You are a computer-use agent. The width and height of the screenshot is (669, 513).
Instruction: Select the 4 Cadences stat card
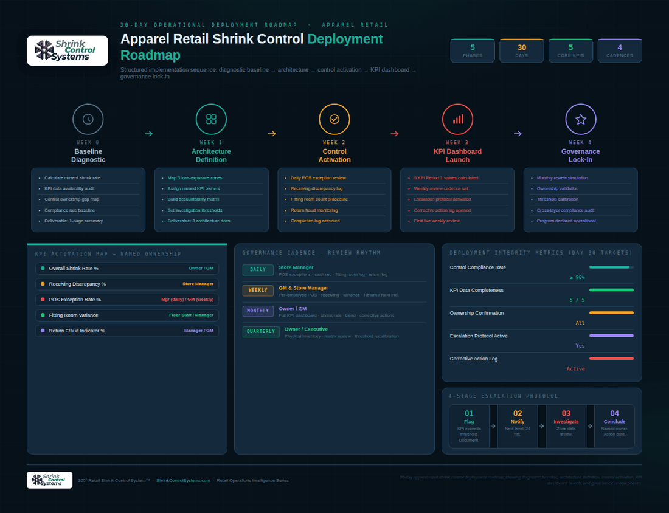[620, 50]
